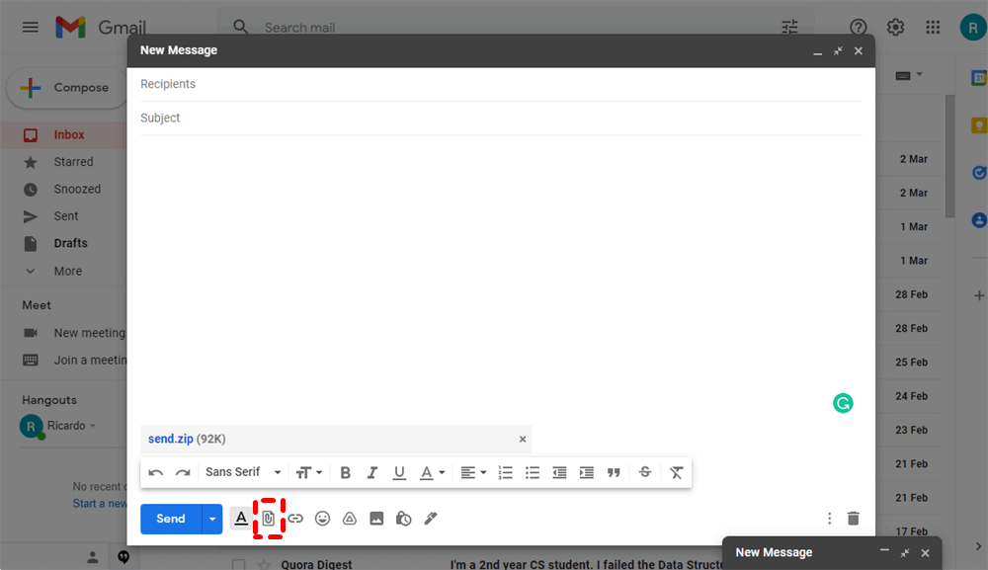The image size is (988, 570).
Task: Insert files using Google Drive icon
Action: 350,519
